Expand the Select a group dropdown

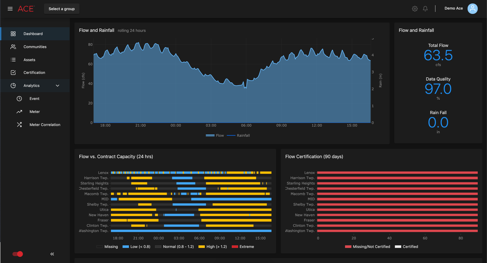tap(61, 9)
